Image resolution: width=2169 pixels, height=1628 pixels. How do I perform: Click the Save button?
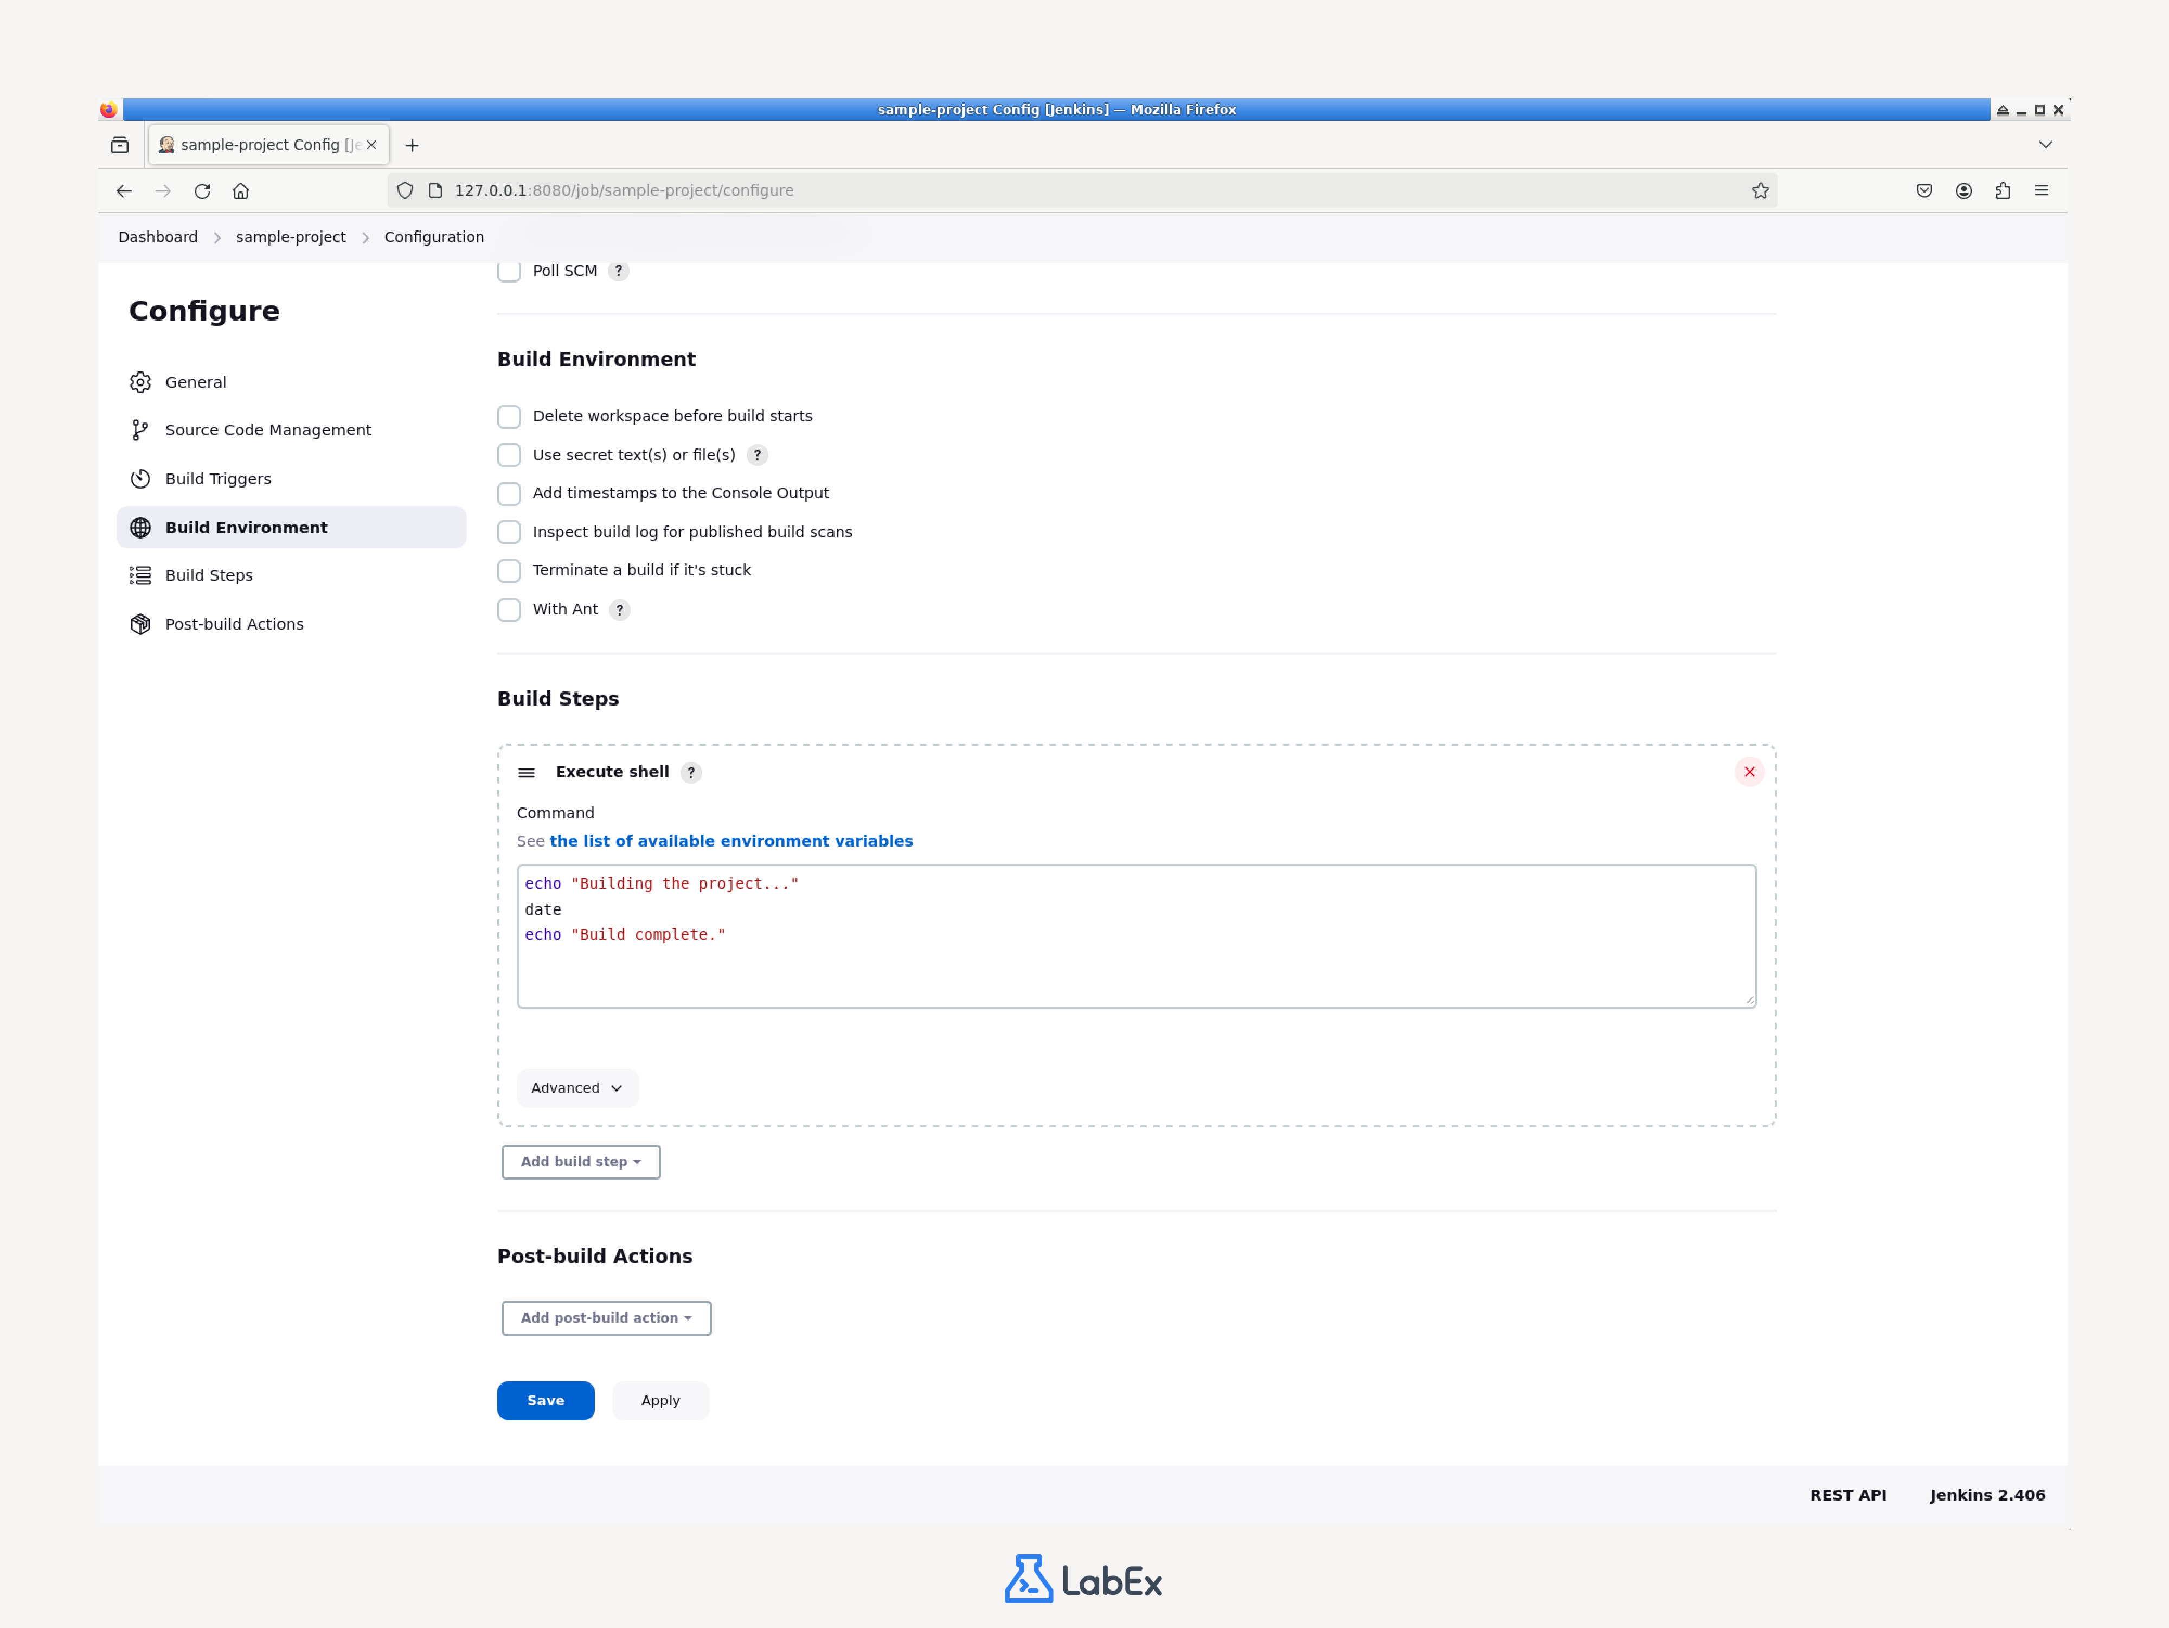545,1400
